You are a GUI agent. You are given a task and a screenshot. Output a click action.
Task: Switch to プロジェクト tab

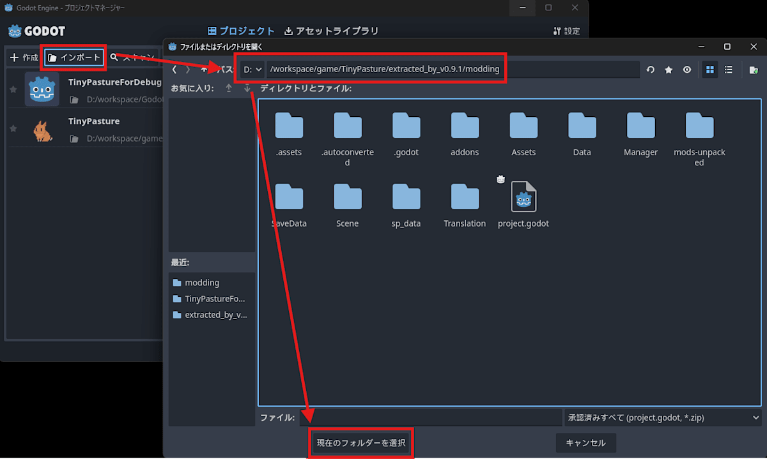click(x=241, y=31)
